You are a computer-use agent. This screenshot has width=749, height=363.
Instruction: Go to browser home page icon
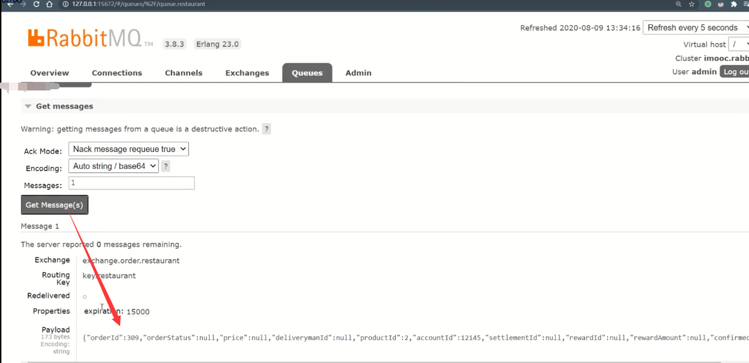(x=49, y=4)
